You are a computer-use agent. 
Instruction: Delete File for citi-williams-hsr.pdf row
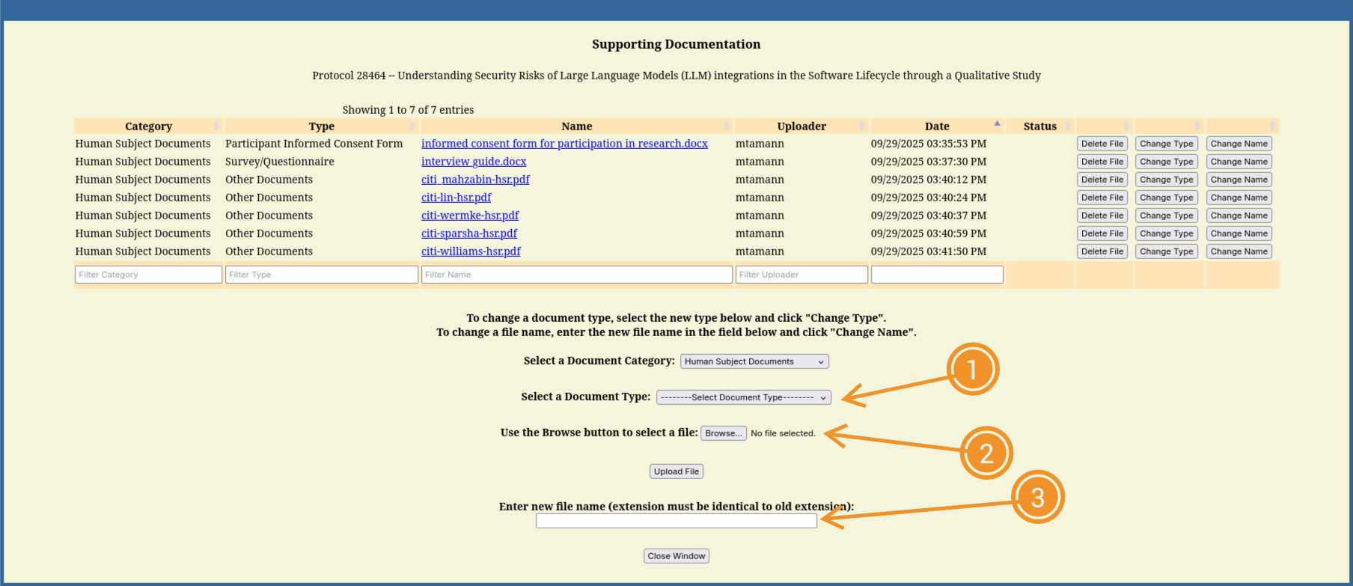click(x=1102, y=251)
